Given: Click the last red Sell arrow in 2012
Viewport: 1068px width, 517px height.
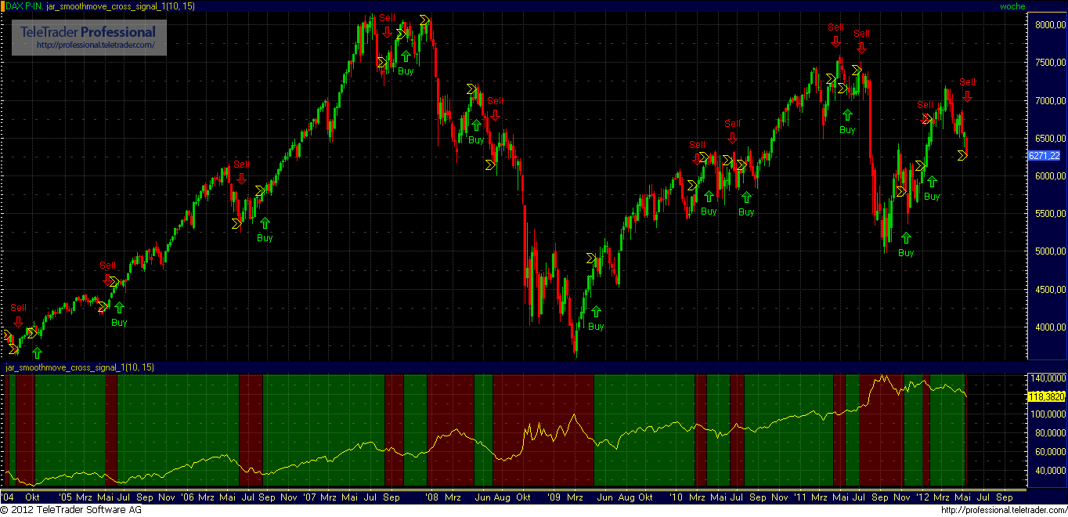Looking at the screenshot, I should click(968, 96).
